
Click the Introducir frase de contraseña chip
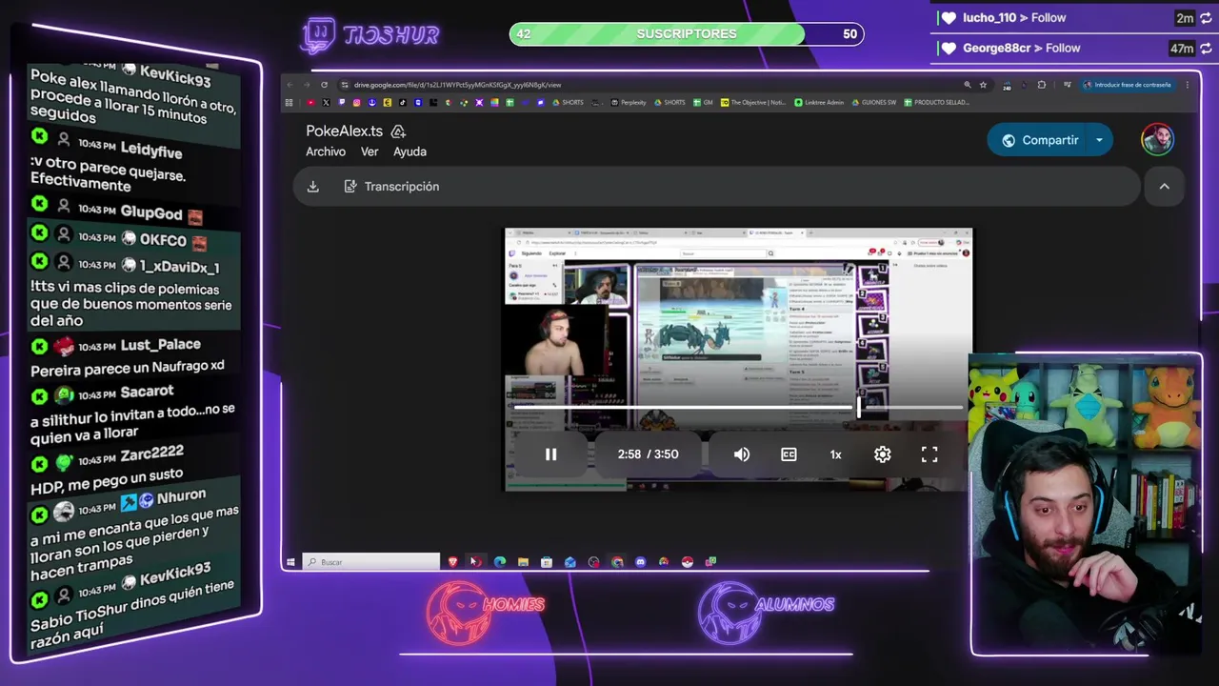click(1128, 85)
